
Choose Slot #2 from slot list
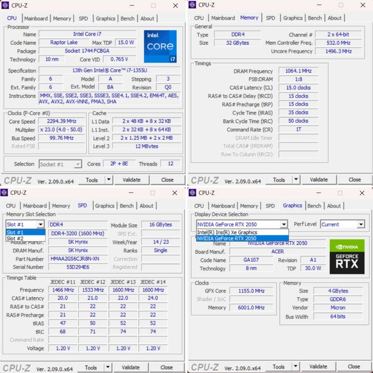(26, 239)
